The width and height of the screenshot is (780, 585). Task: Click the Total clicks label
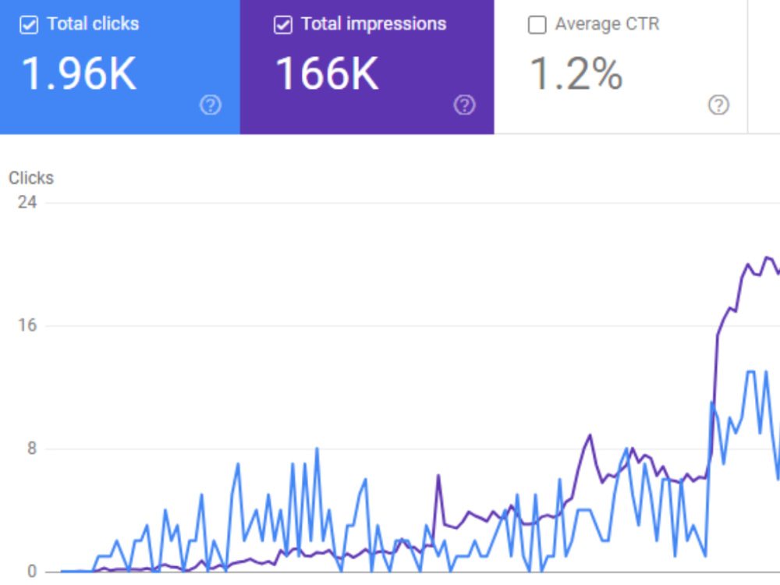pyautogui.click(x=93, y=24)
